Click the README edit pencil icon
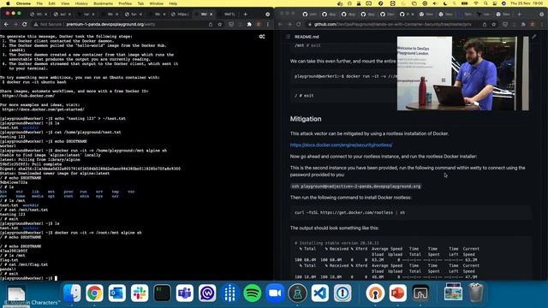 click(534, 37)
